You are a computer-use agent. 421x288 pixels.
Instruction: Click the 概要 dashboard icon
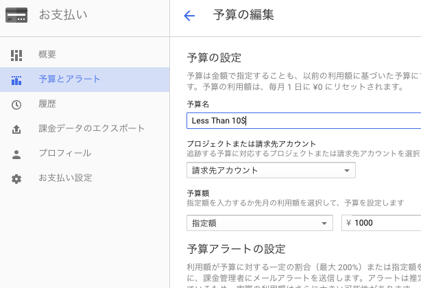click(16, 56)
